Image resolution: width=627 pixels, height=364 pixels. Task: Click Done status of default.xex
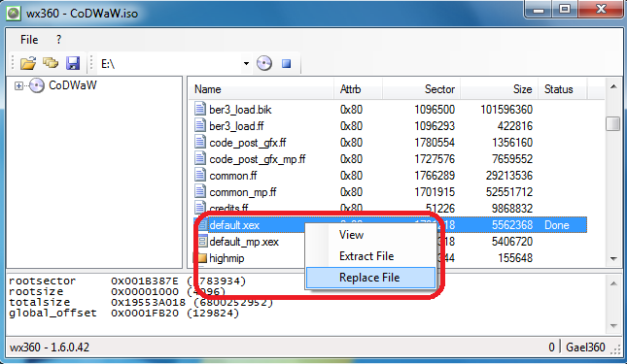click(x=557, y=225)
